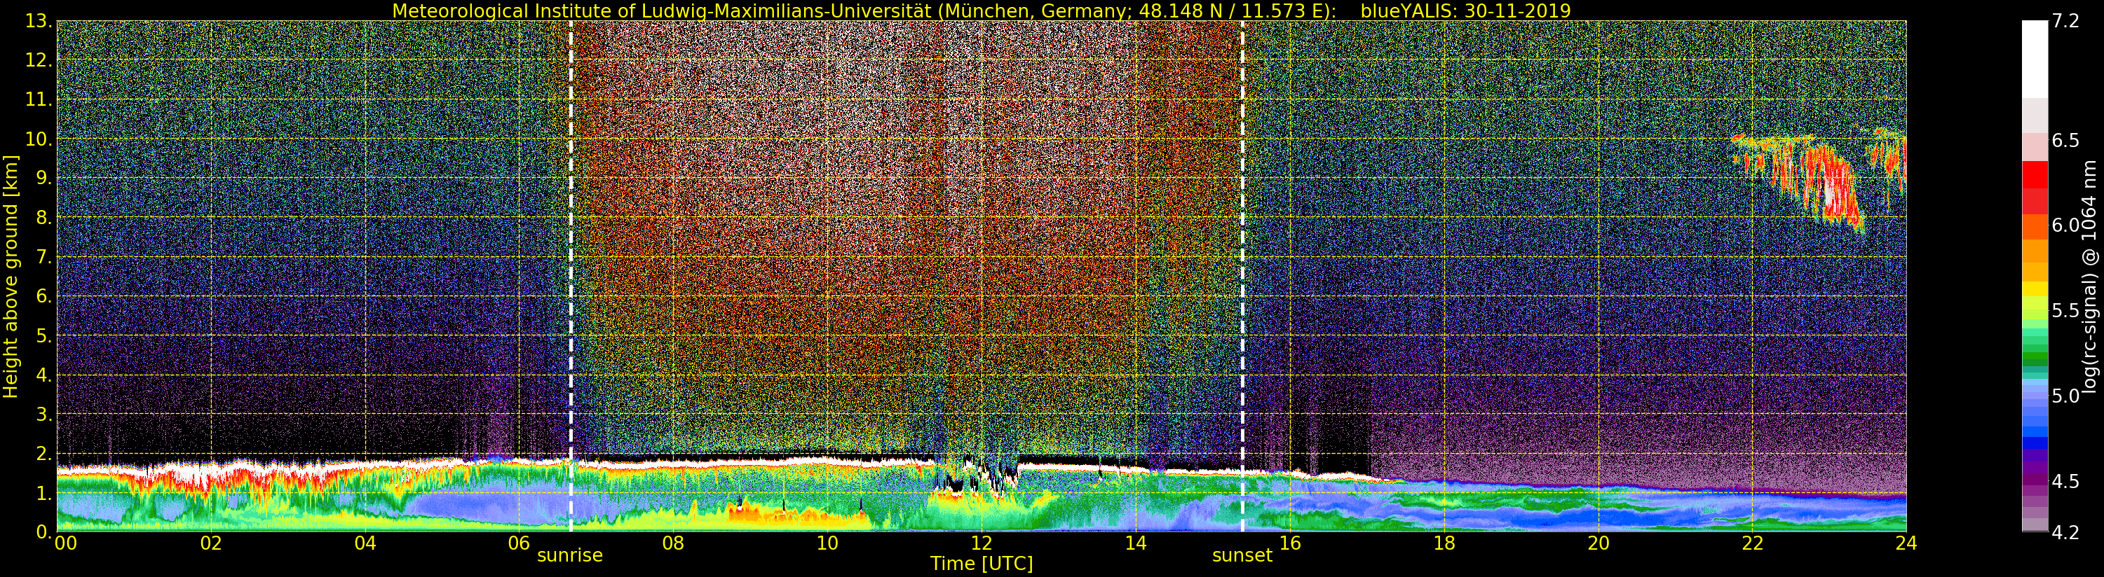Click the '1.' tick on the height axis
This screenshot has height=577, width=2104.
(x=43, y=493)
